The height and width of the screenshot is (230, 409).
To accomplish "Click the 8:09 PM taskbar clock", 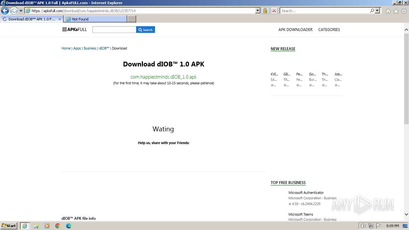I will point(392,226).
